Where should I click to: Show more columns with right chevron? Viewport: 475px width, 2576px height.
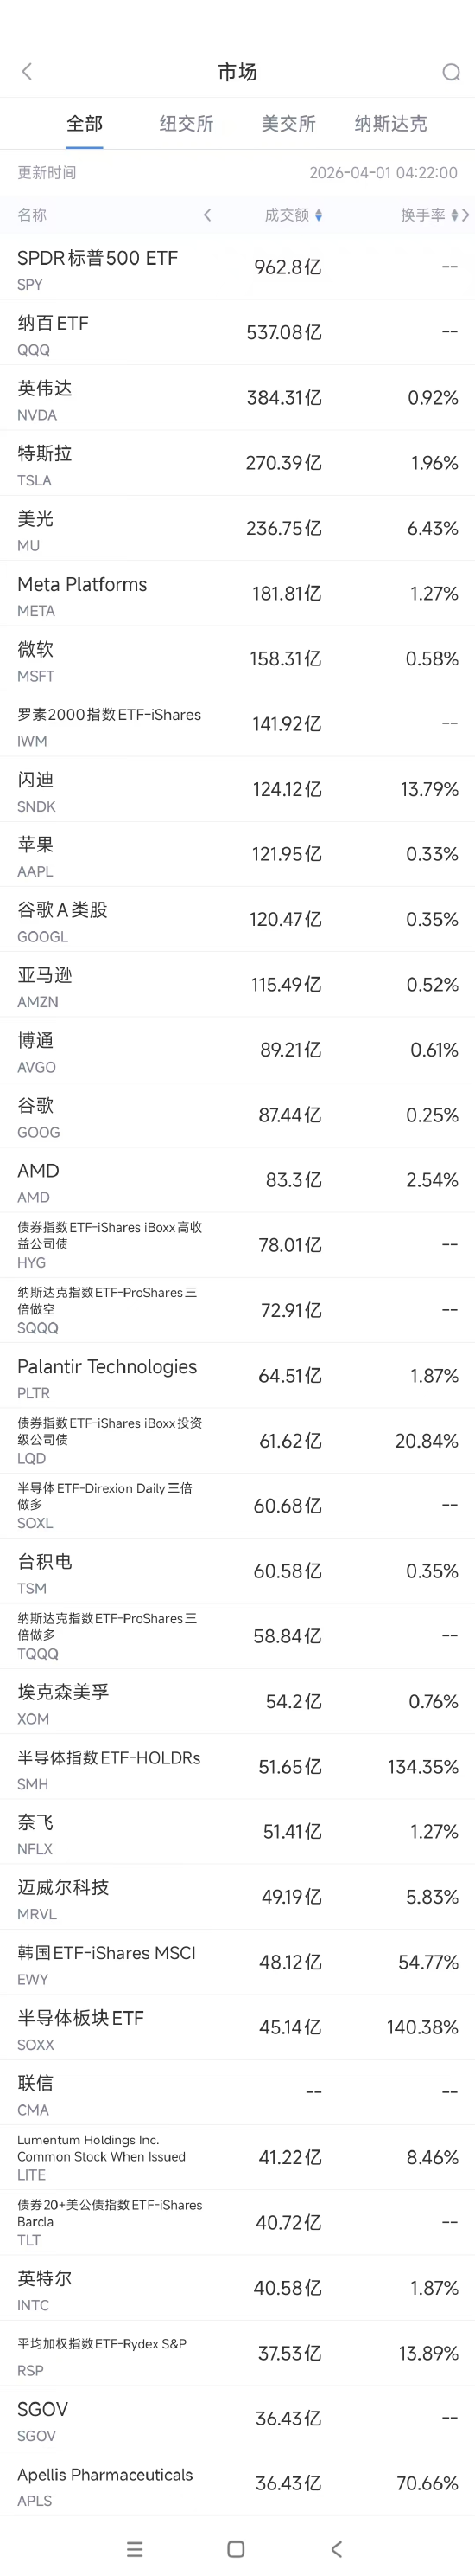point(466,215)
